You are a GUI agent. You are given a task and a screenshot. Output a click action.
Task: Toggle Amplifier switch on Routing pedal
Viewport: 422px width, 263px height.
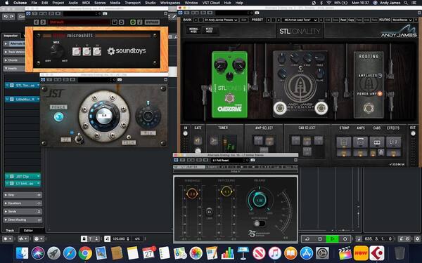(380, 76)
